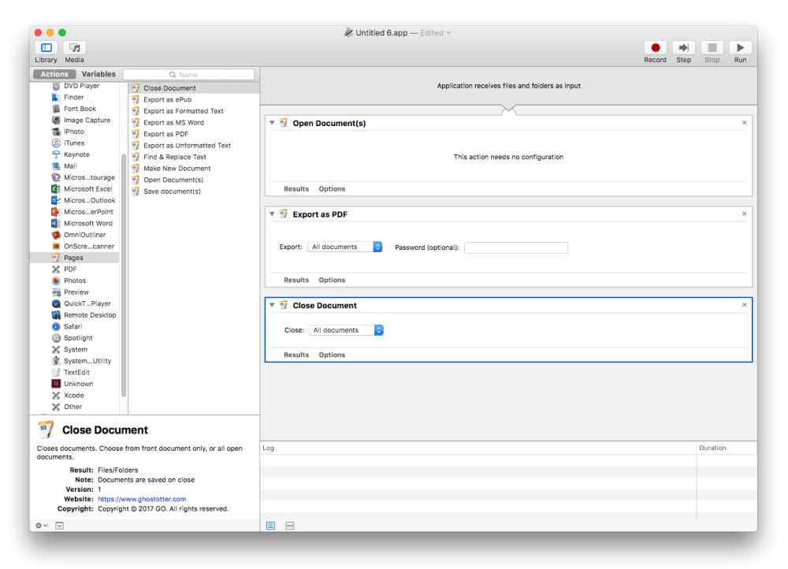
Task: Toggle the Library panel button
Action: tap(46, 48)
